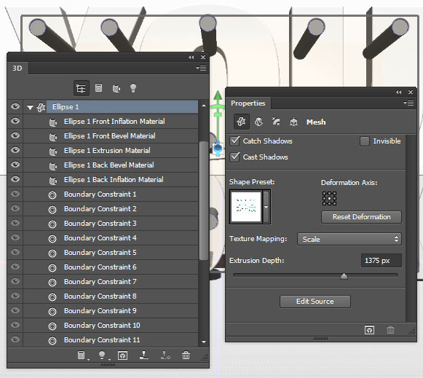The width and height of the screenshot is (423, 378).
Task: Enable the Invisible checkbox
Action: tap(365, 141)
